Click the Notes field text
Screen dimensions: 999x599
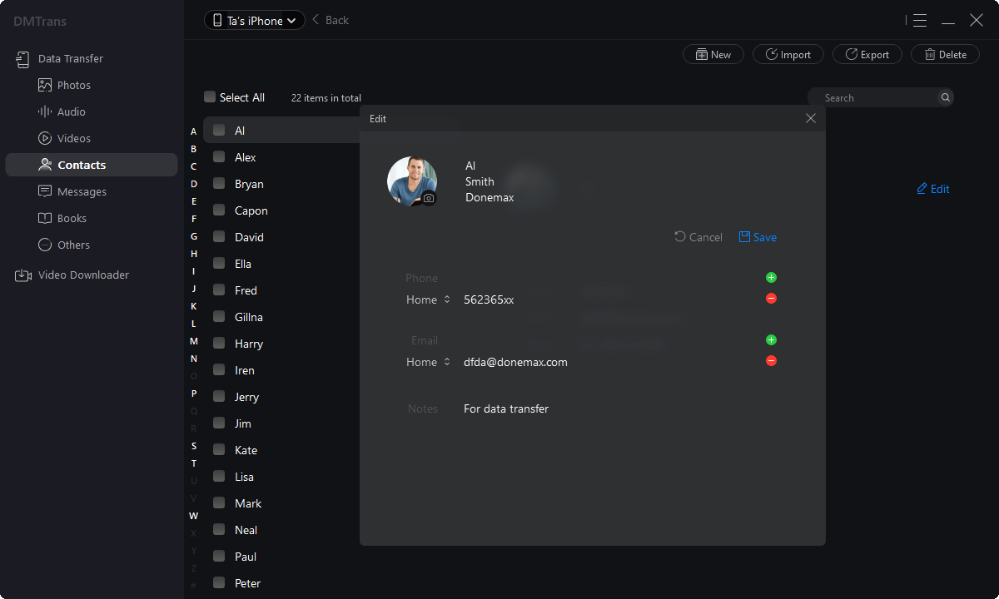coord(506,408)
